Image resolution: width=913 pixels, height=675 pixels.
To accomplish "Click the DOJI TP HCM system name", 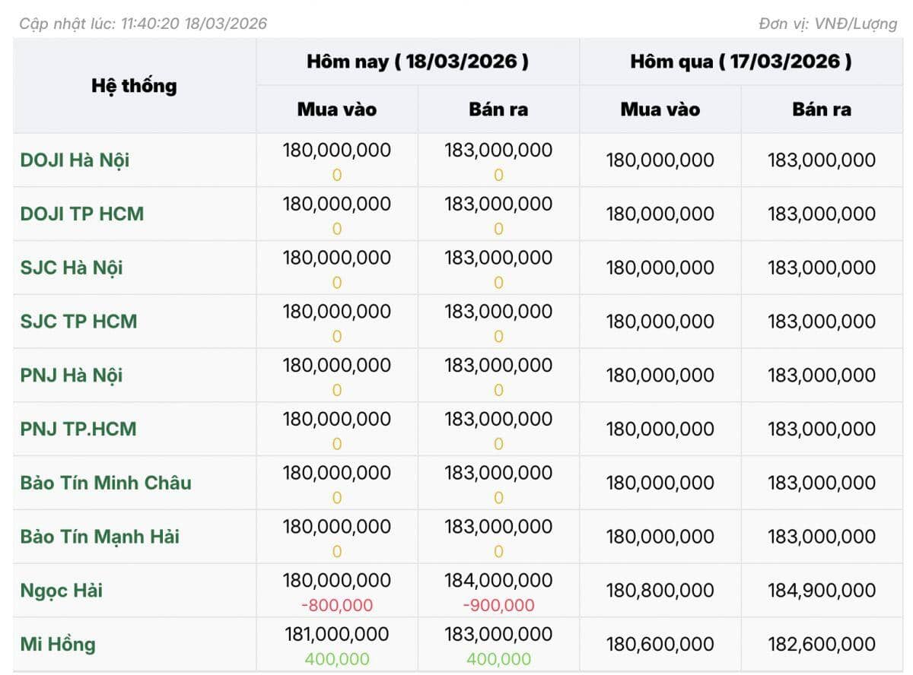I will pos(81,214).
